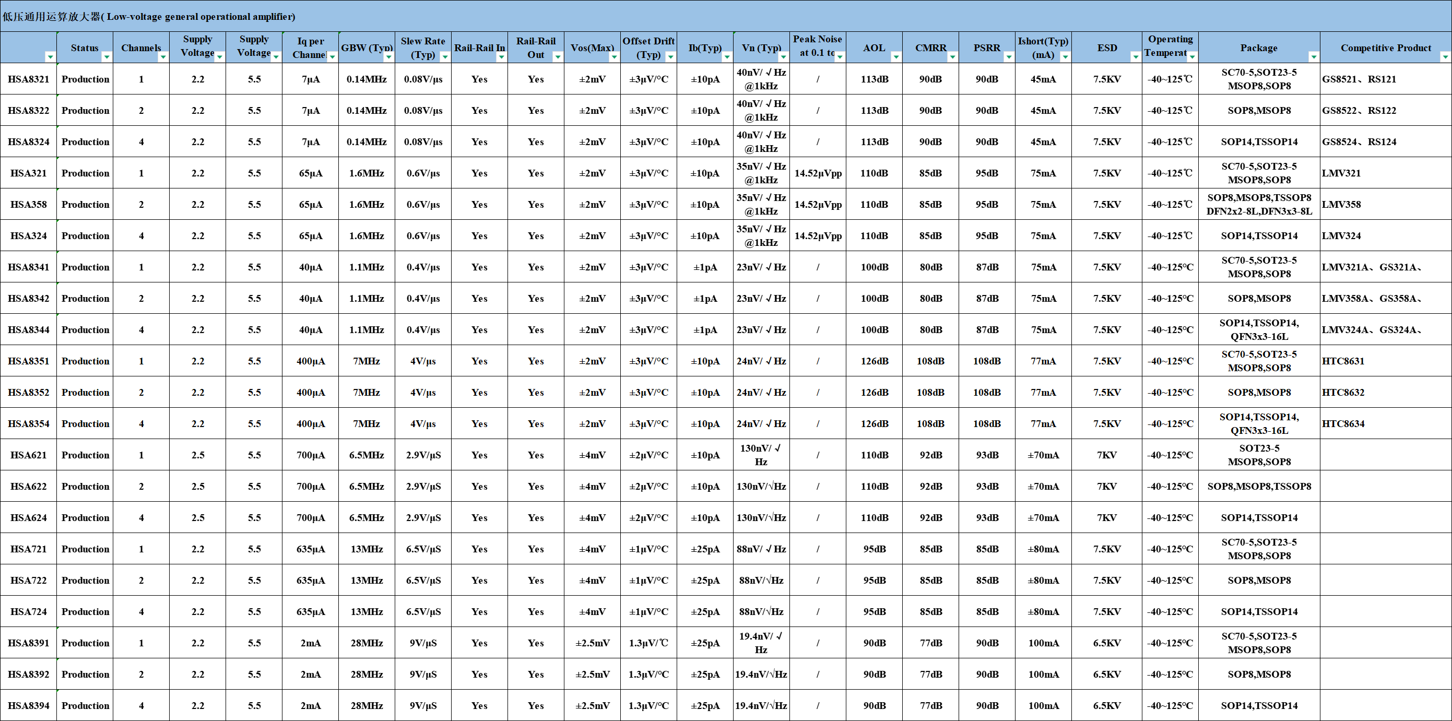Open the CMRR column filter dropdown
Screen dimensions: 1452x721
pos(952,57)
